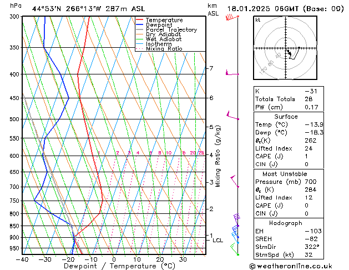Click the 300 hPa wind barb
Viewport: 349px width, 270px height.
[232, 17]
